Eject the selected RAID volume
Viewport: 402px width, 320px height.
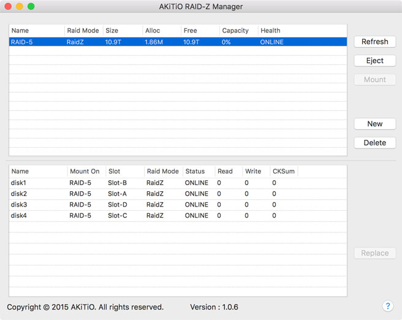374,61
